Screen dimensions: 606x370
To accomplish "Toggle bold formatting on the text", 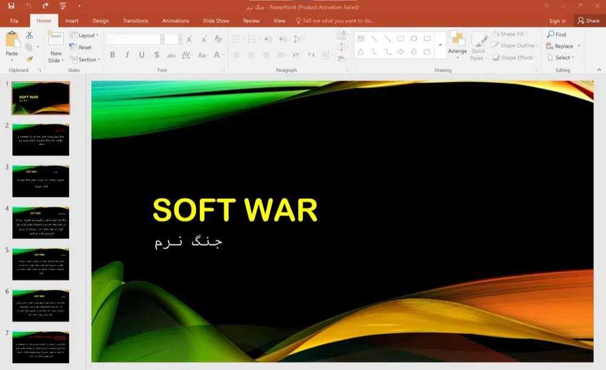I will (113, 55).
